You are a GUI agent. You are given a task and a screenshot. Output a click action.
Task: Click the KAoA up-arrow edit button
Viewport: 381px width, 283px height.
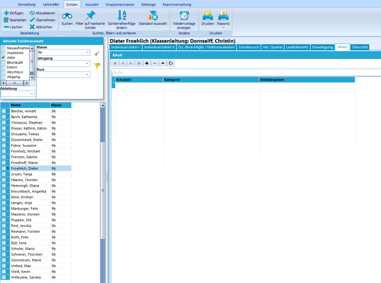click(163, 63)
